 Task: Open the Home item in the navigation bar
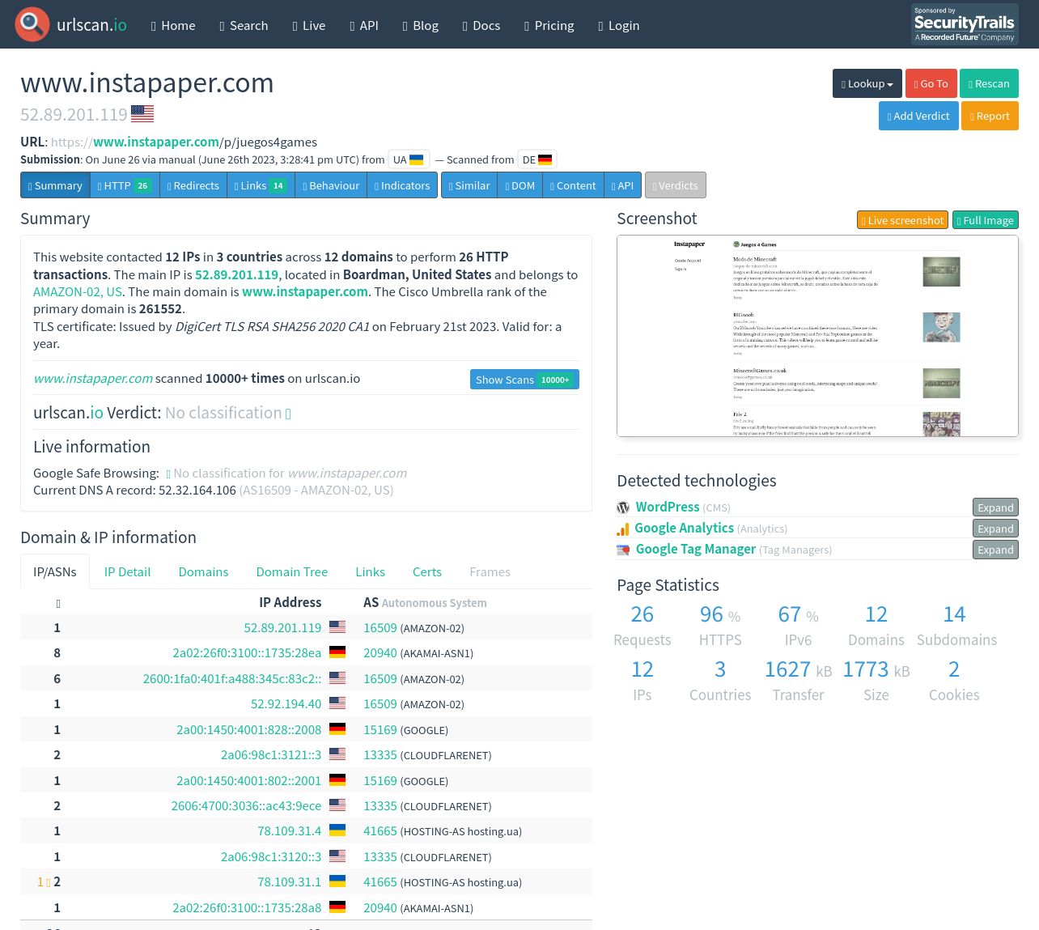pyautogui.click(x=173, y=25)
